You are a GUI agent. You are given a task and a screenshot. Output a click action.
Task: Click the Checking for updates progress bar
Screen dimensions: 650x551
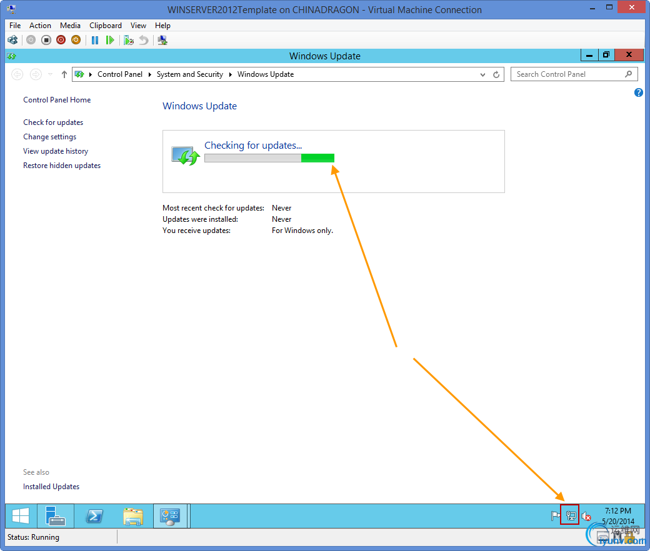(269, 158)
